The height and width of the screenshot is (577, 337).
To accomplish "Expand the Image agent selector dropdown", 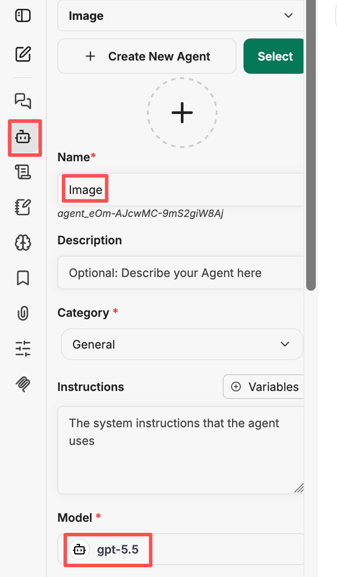I will 181,16.
